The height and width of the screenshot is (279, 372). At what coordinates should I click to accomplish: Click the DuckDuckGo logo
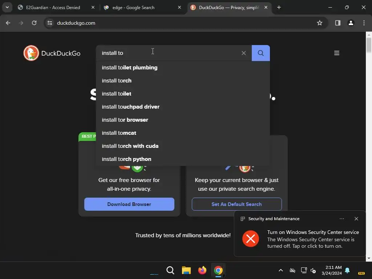click(52, 53)
